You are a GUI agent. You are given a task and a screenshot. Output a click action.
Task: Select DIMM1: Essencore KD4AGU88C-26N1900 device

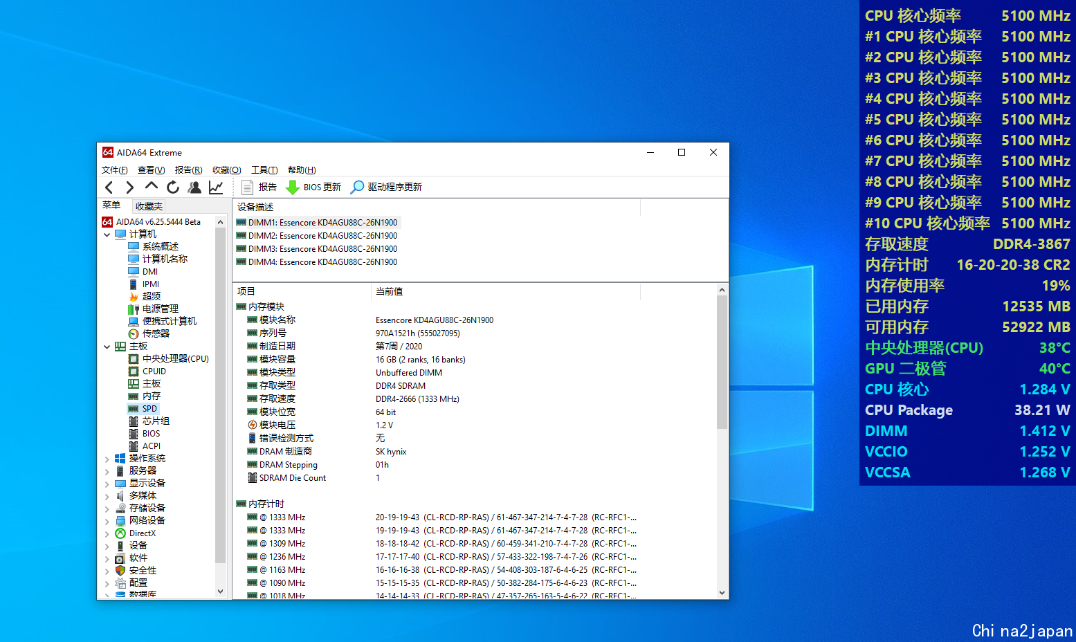(318, 223)
